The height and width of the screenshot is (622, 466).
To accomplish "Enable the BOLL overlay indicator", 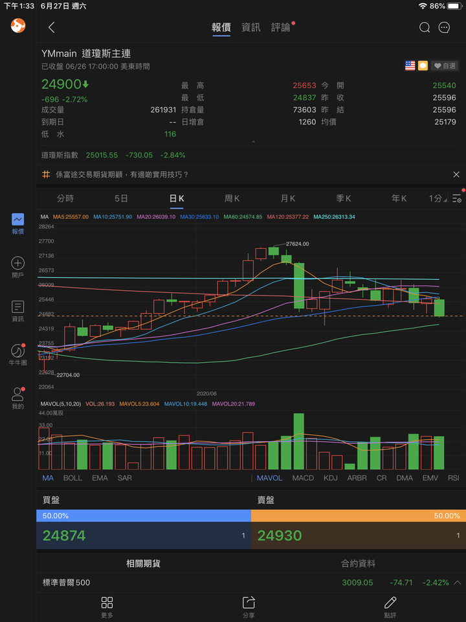I will (73, 478).
